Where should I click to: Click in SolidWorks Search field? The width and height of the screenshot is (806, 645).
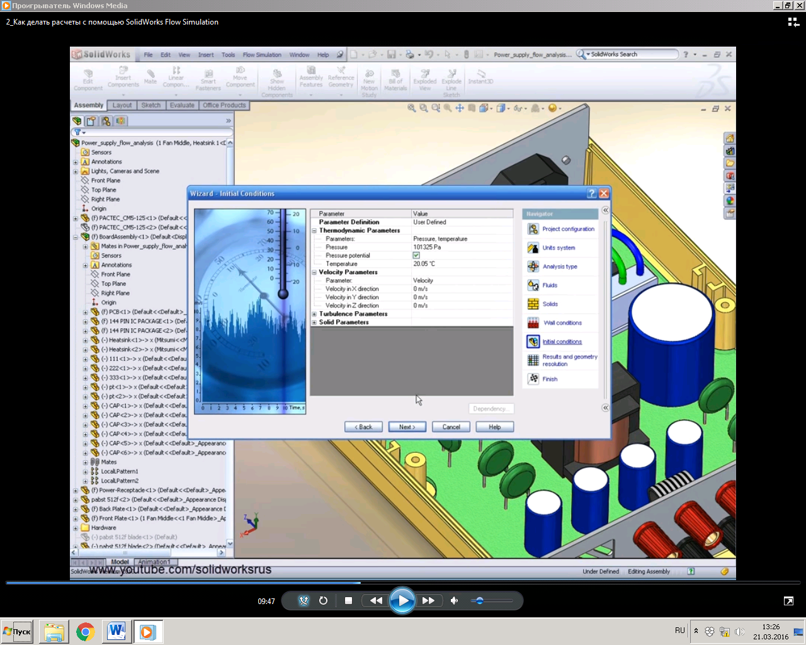tap(633, 55)
